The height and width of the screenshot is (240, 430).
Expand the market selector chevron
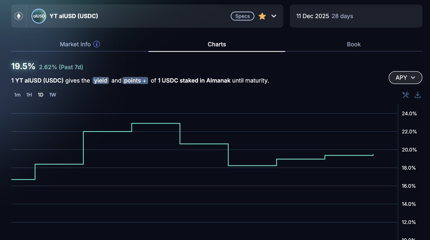[274, 16]
